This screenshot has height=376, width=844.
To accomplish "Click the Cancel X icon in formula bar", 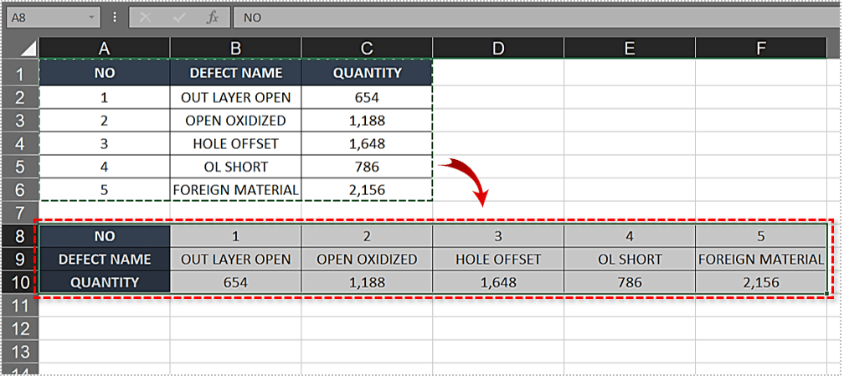I will pos(147,17).
